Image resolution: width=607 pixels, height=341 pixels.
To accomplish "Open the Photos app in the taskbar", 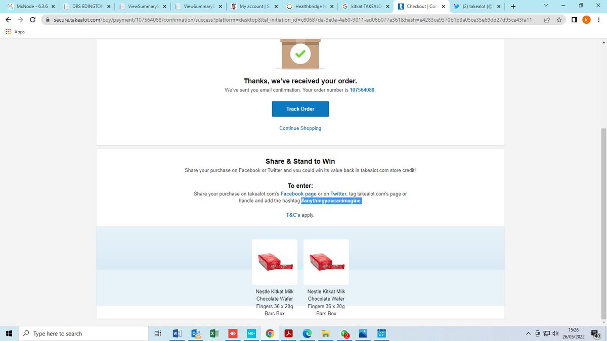I will [363, 333].
